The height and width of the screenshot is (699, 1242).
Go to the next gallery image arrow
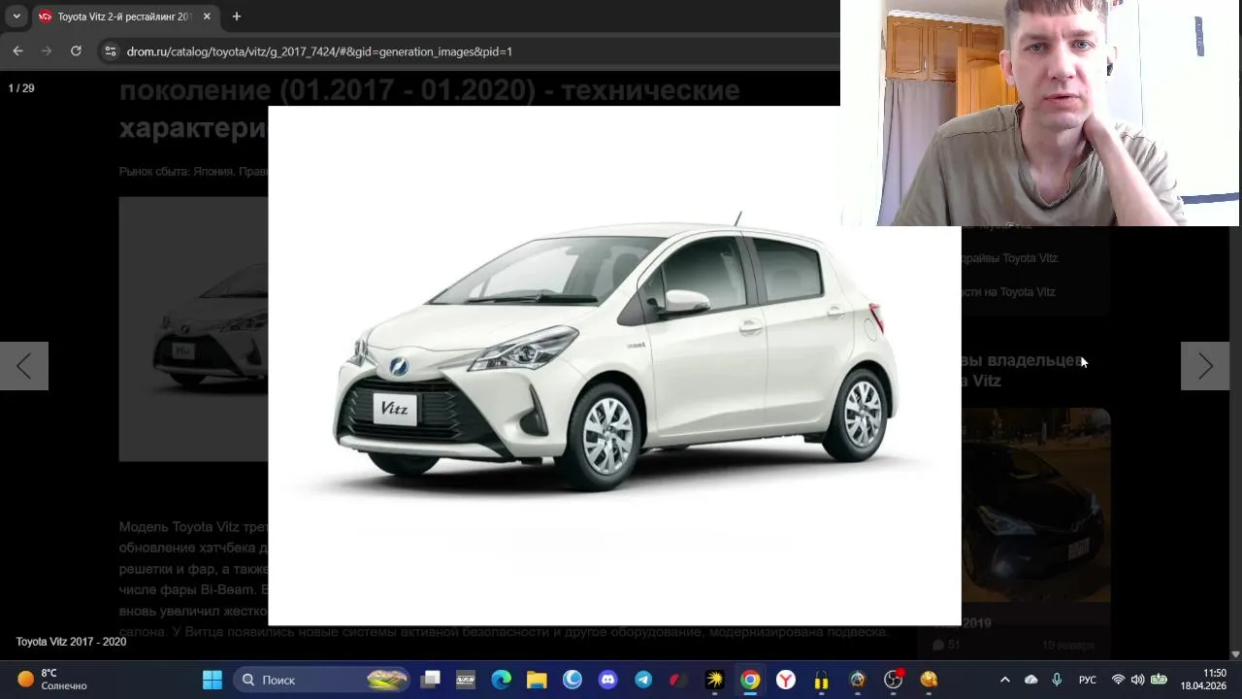pyautogui.click(x=1205, y=366)
